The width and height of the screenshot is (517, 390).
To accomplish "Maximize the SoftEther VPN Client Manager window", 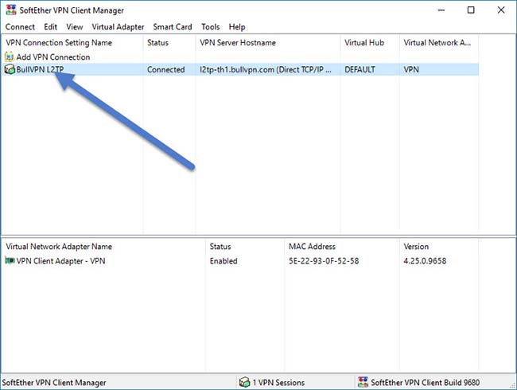I will click(471, 10).
